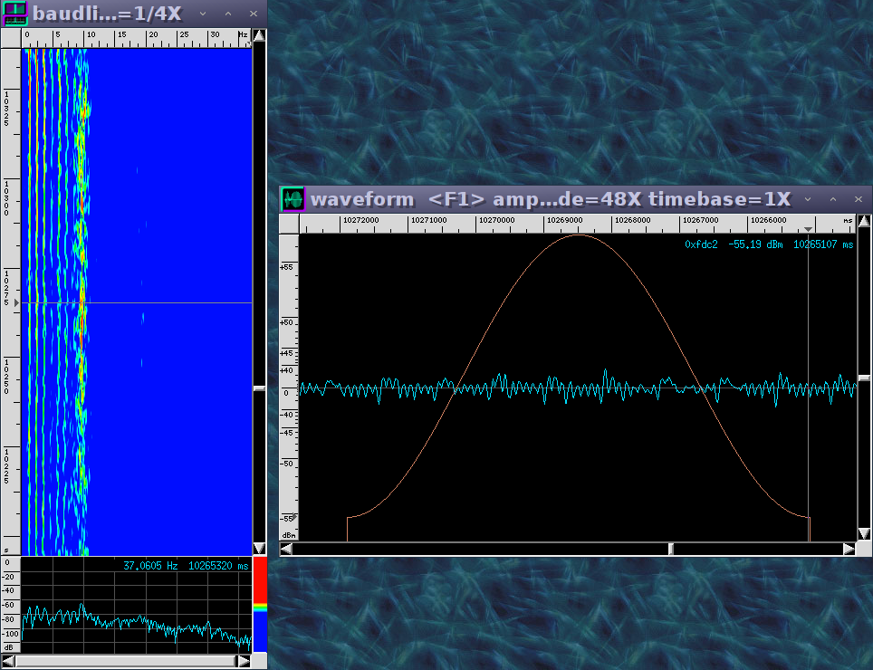Click the waveform scrollbar left arrow
873x670 pixels.
286,549
